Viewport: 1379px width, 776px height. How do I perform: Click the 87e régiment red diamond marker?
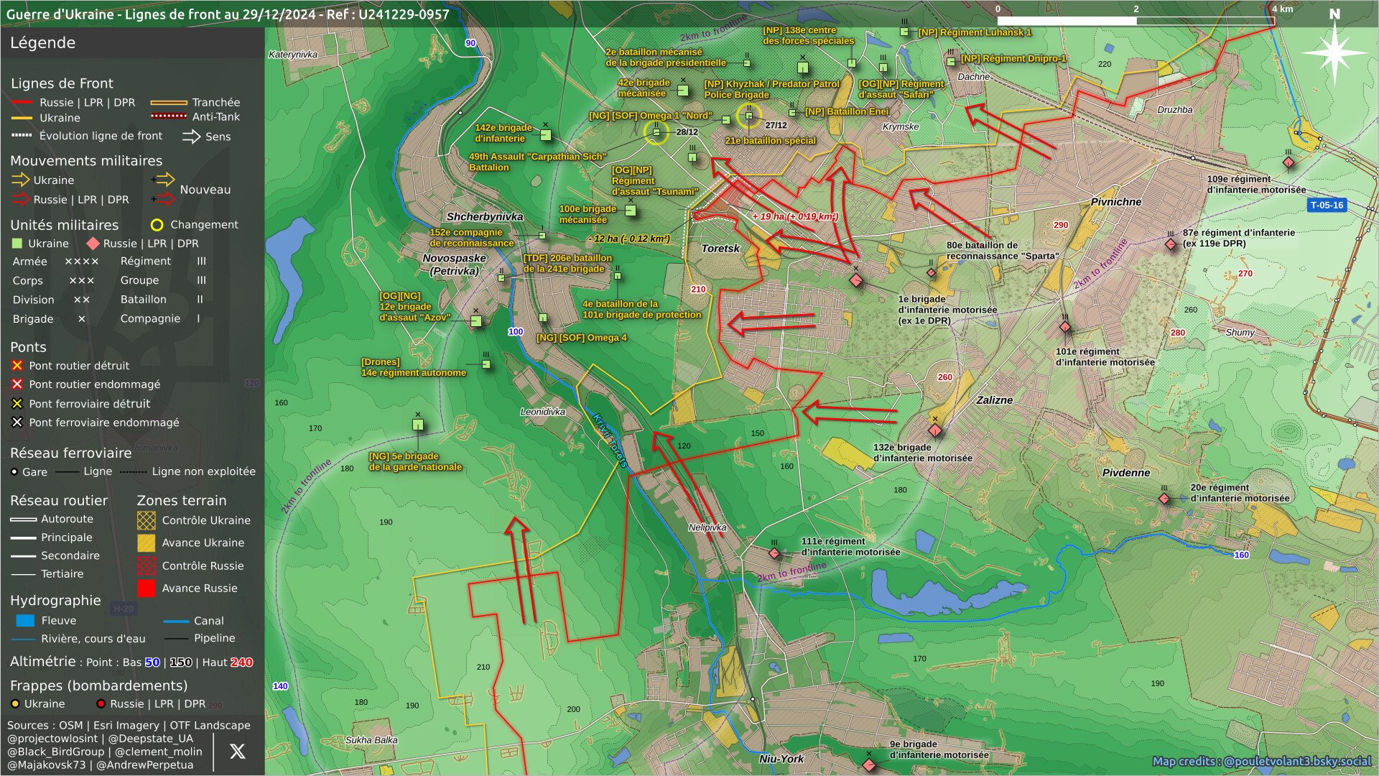click(1171, 244)
